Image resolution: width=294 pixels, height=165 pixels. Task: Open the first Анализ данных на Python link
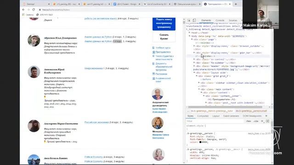coord(98,37)
